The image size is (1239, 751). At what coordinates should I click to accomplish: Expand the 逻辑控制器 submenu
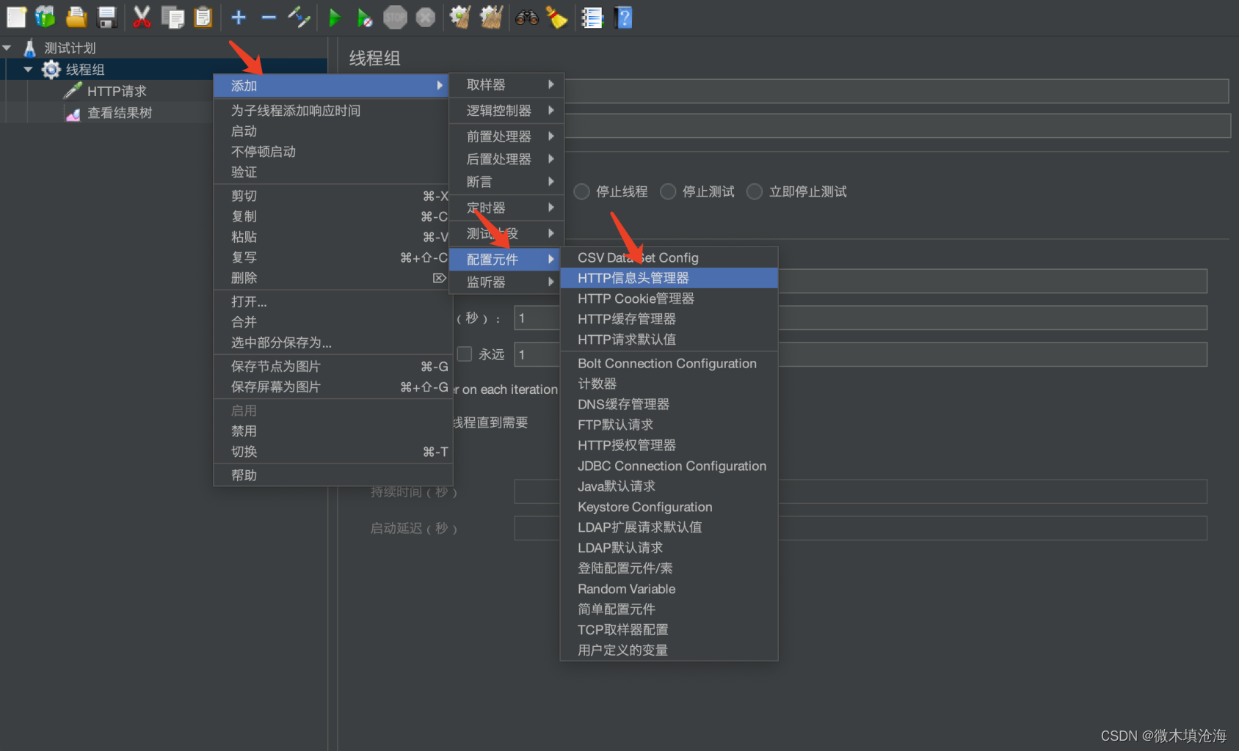pyautogui.click(x=506, y=111)
